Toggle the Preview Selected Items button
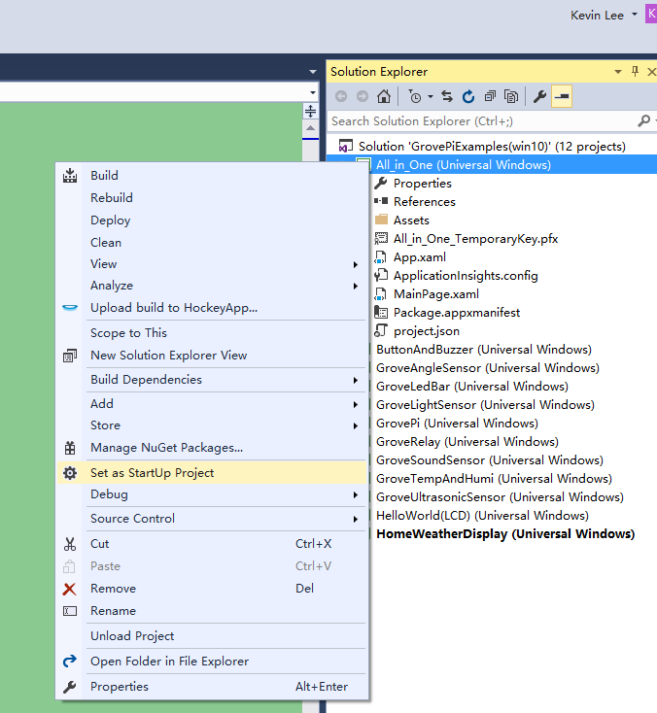The image size is (657, 713). point(562,96)
